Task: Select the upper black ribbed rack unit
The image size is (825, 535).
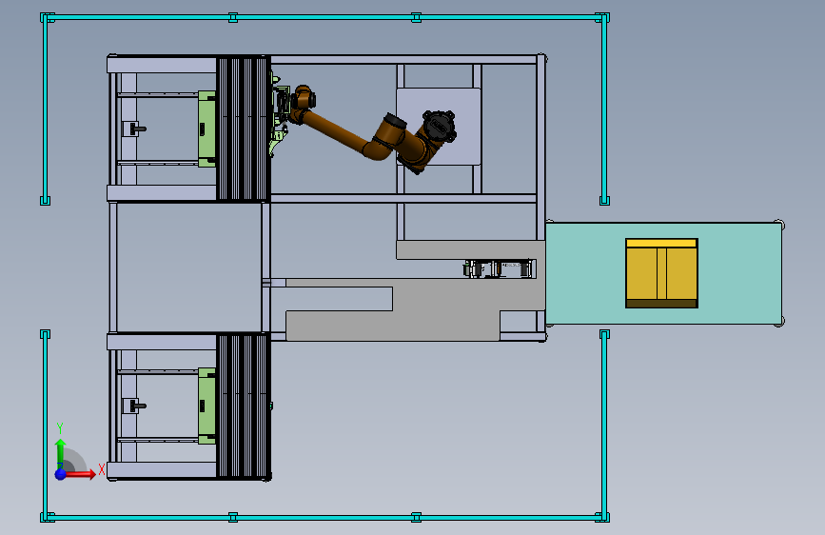Action: click(x=243, y=129)
